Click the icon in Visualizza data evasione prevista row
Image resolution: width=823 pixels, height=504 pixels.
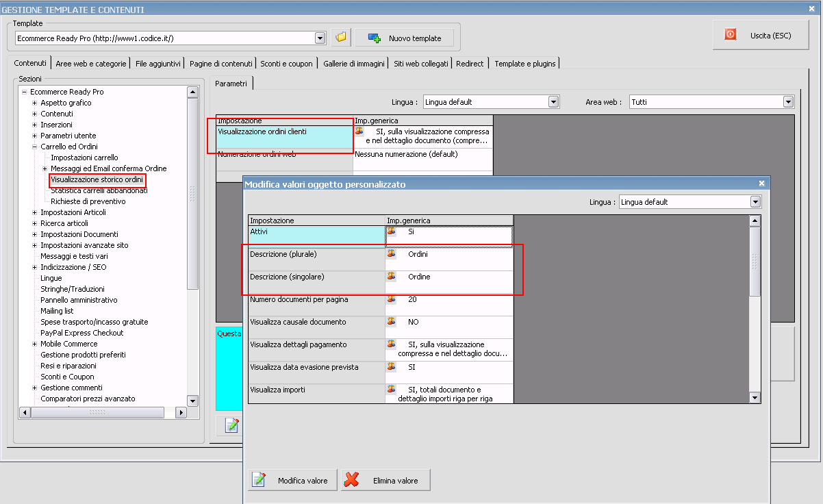pos(392,367)
